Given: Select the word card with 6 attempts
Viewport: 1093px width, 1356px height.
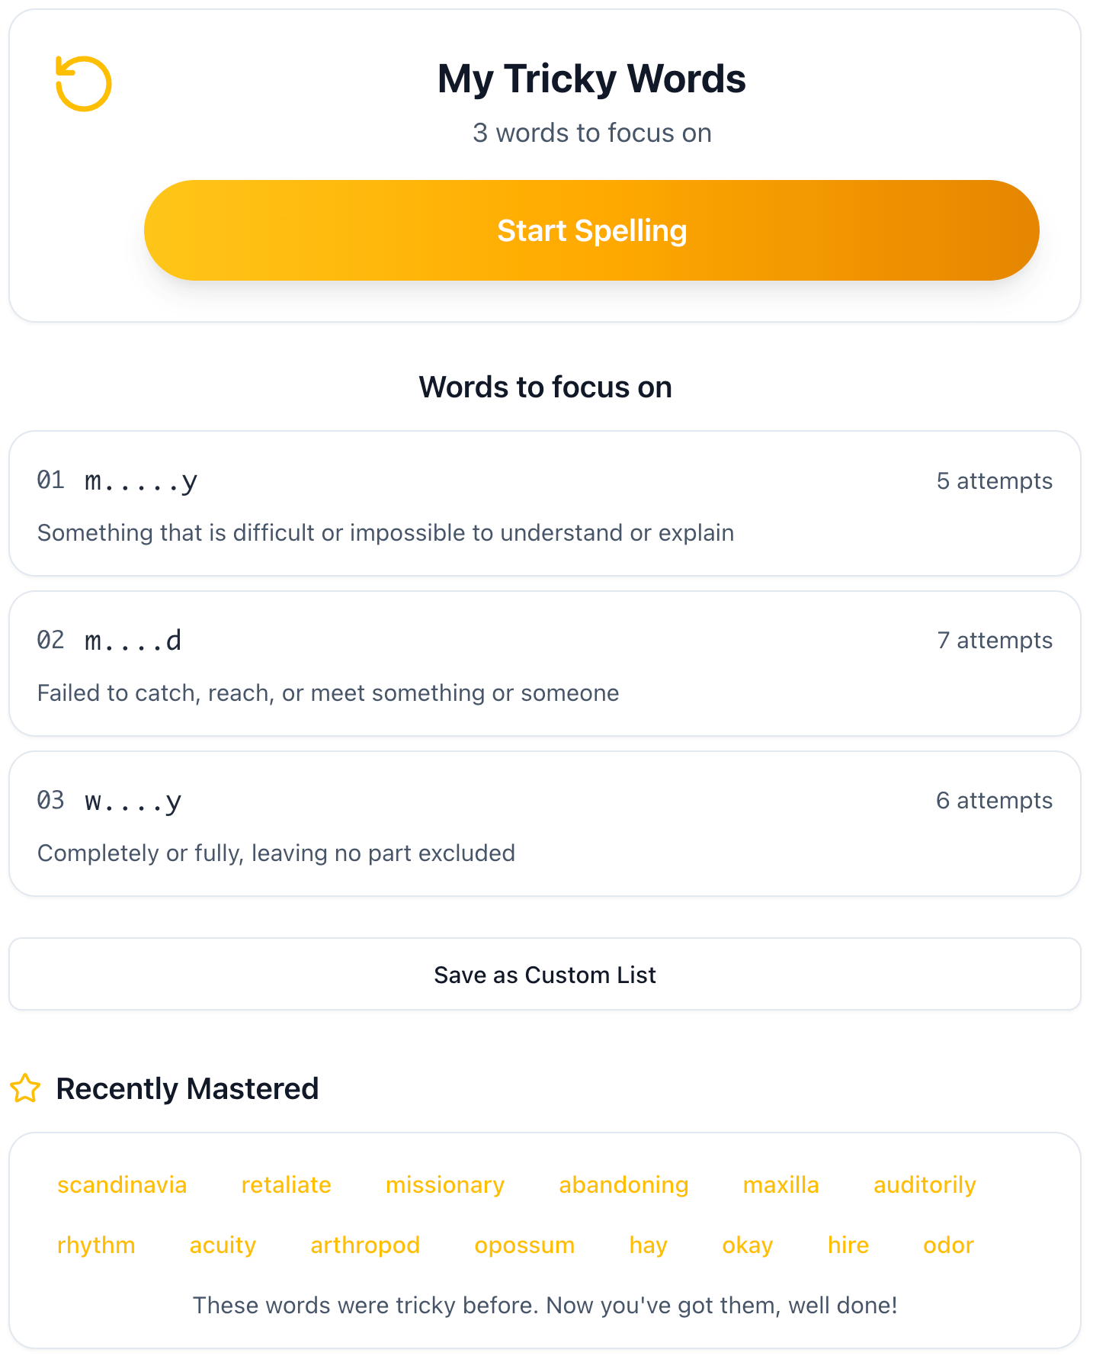Looking at the screenshot, I should (546, 824).
